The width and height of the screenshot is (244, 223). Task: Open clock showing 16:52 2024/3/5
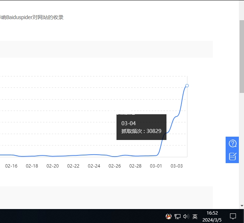[212, 216]
